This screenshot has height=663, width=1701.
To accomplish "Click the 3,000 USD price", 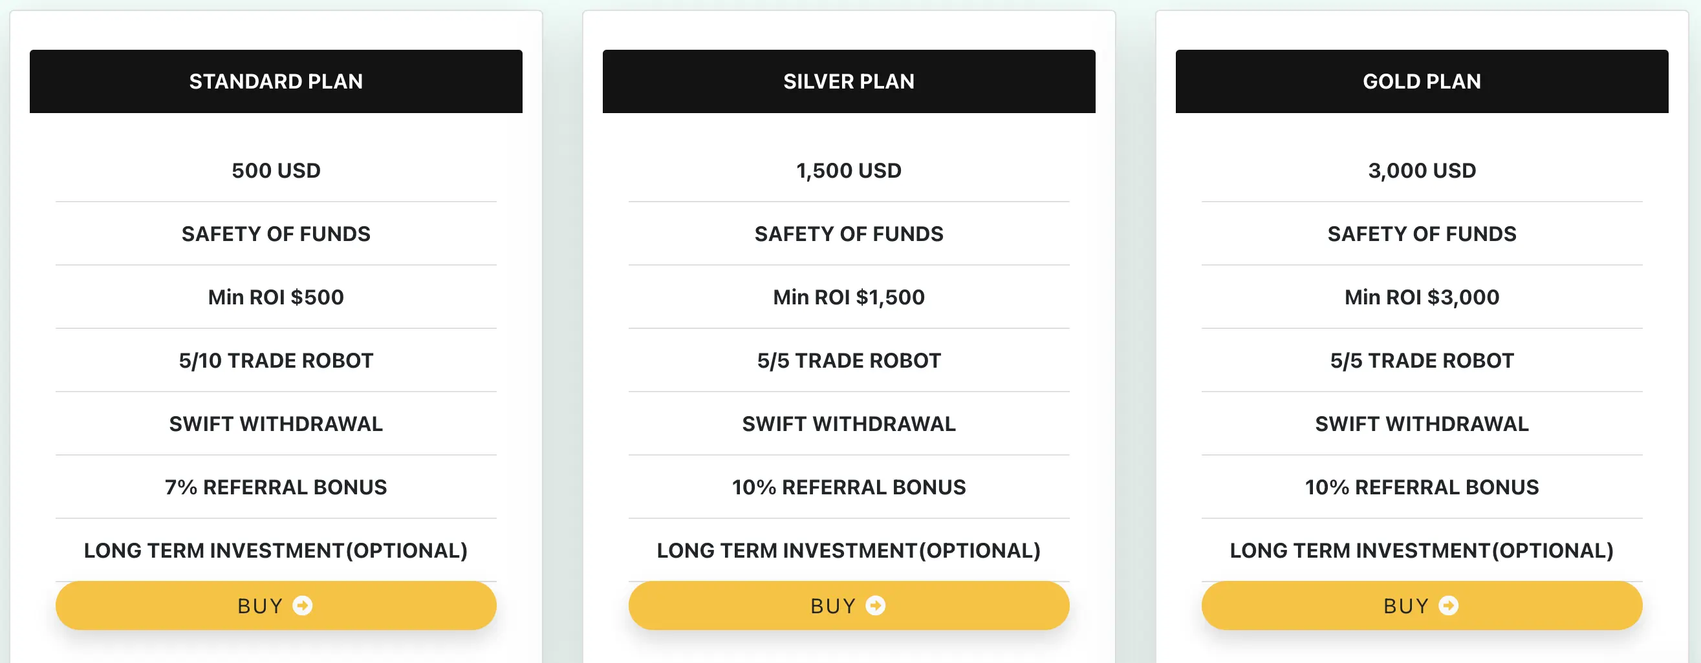I will 1422,170.
